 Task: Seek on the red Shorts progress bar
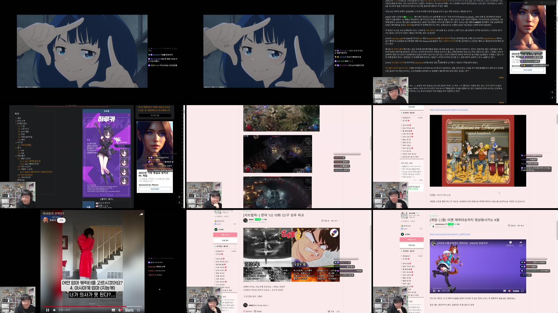(x=92, y=306)
